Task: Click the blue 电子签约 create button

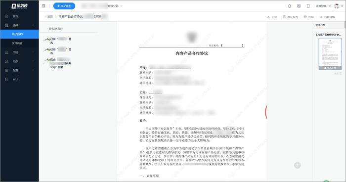Action: [64, 6]
